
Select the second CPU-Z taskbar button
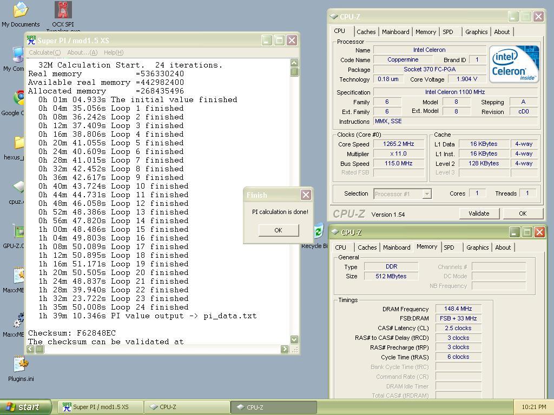[x=274, y=407]
